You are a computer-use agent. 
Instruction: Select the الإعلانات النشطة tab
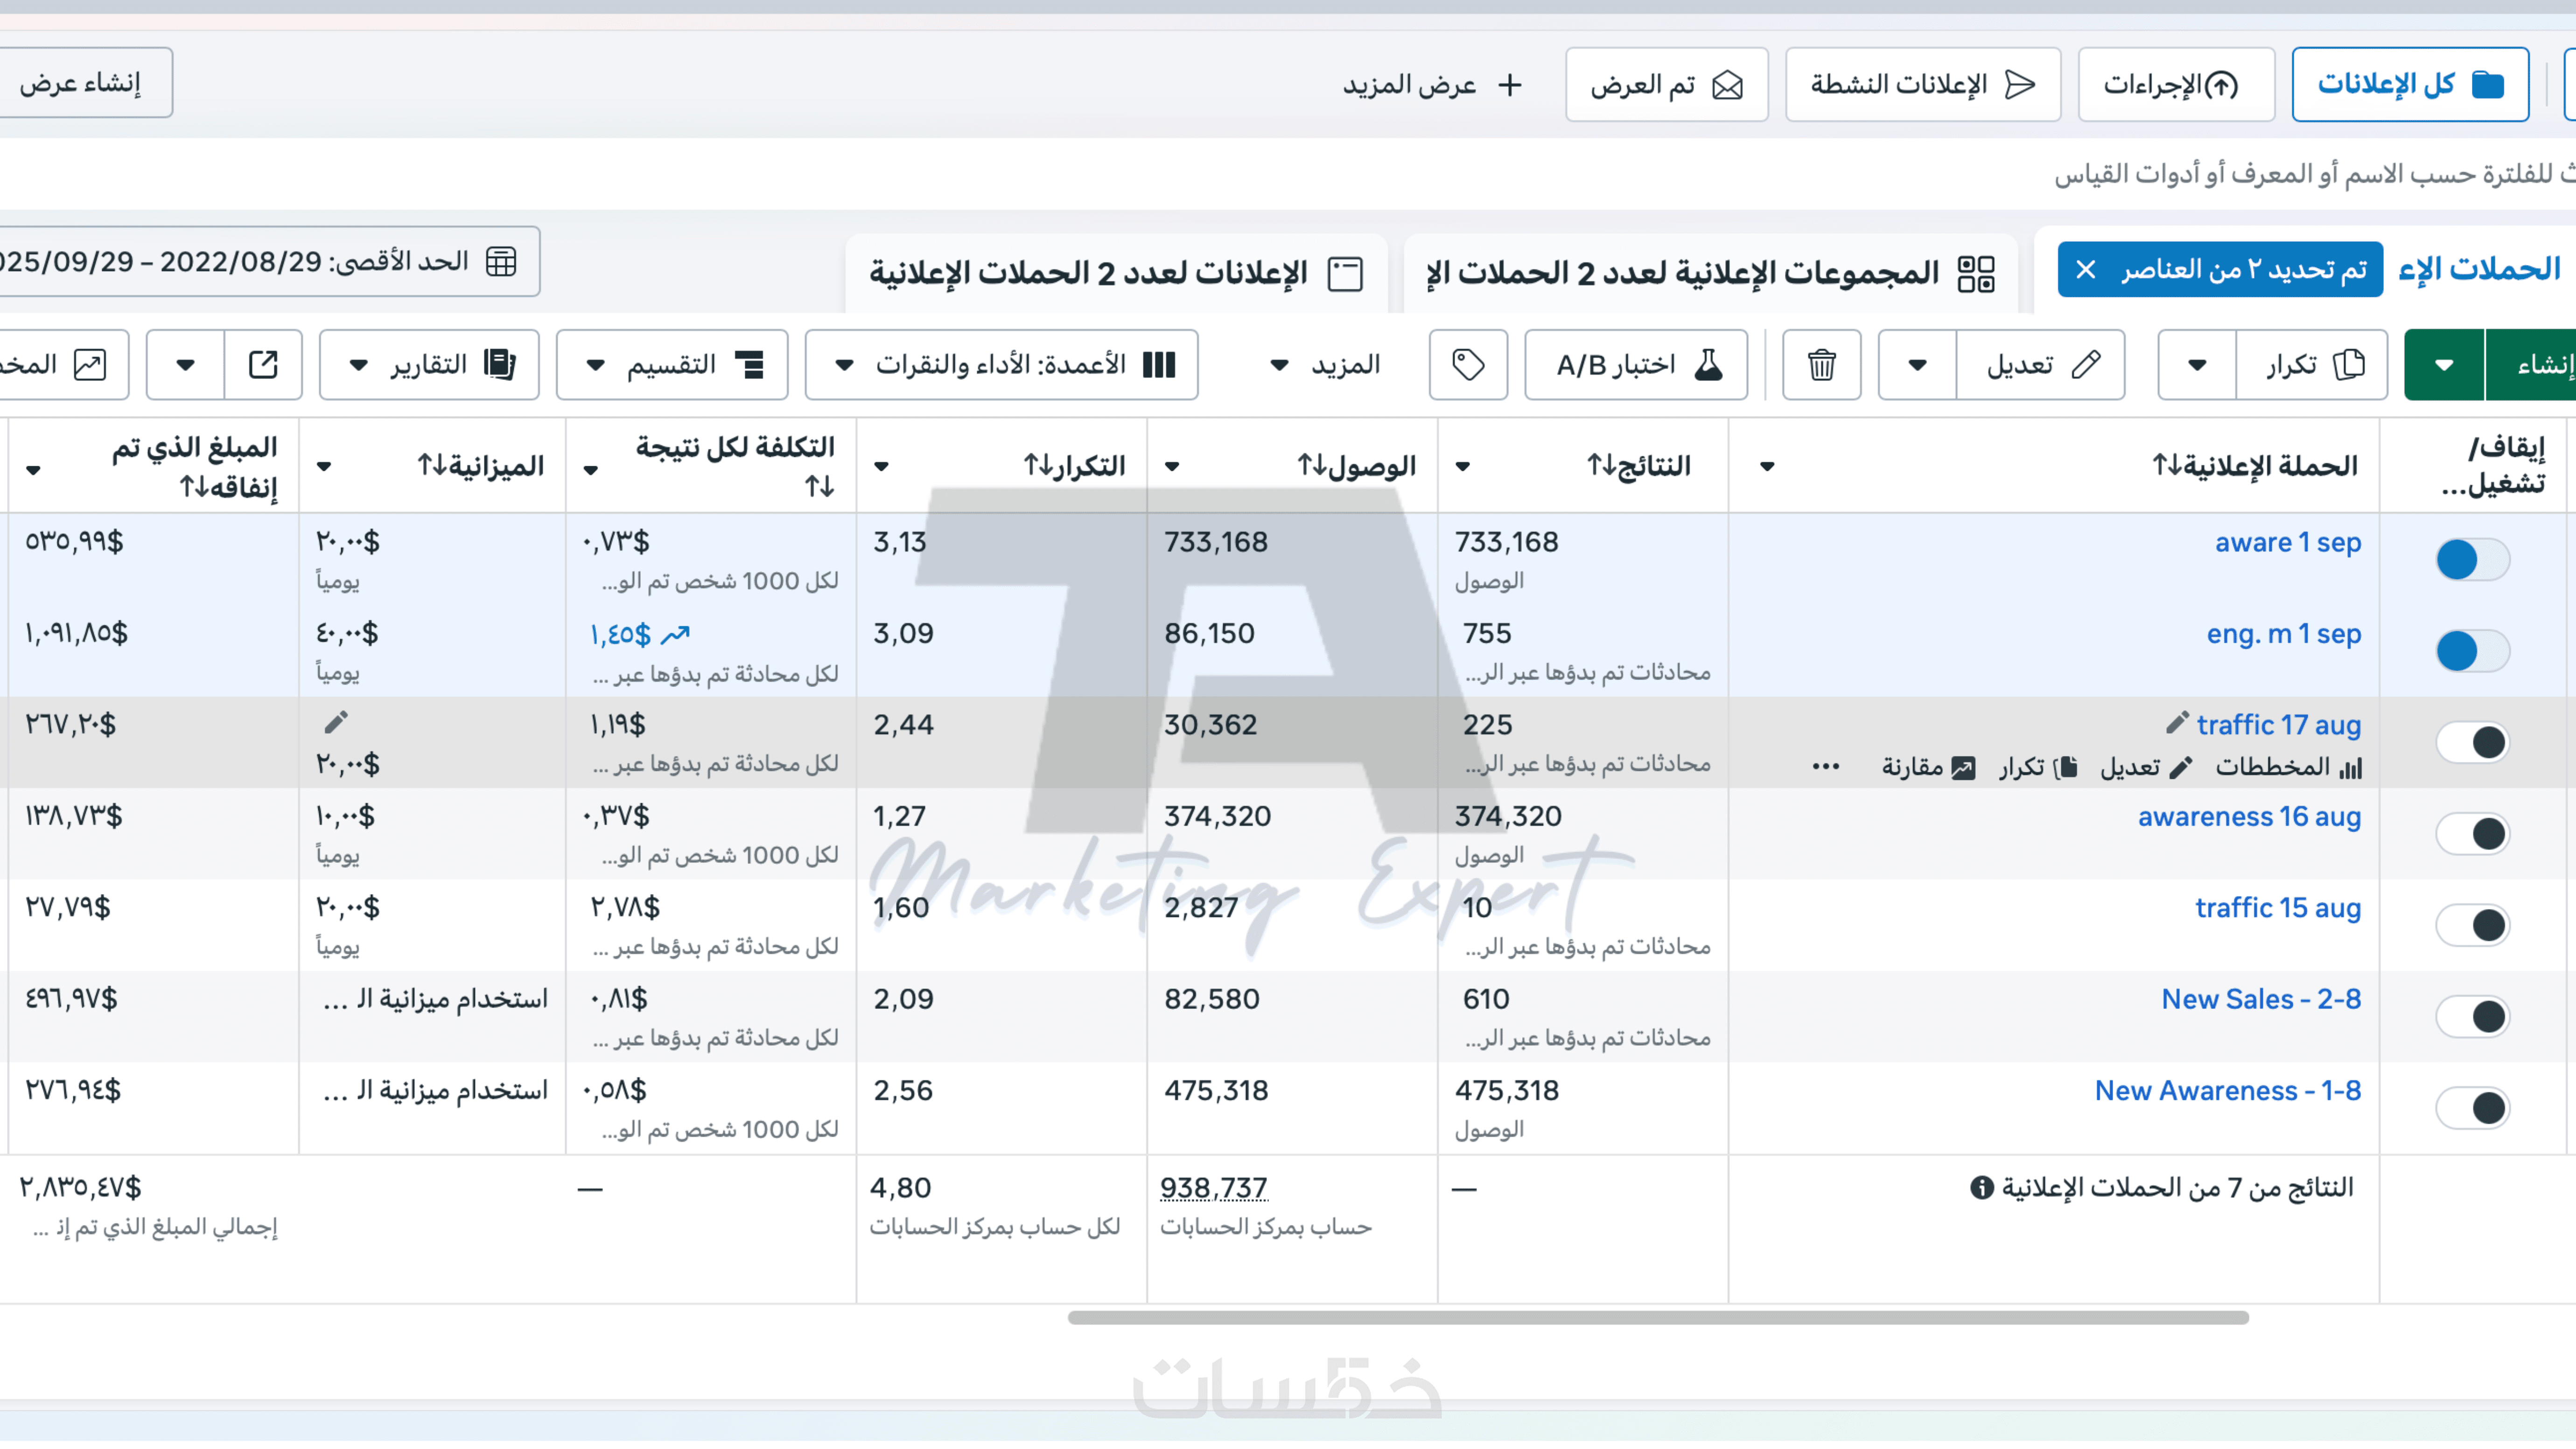tap(1922, 84)
